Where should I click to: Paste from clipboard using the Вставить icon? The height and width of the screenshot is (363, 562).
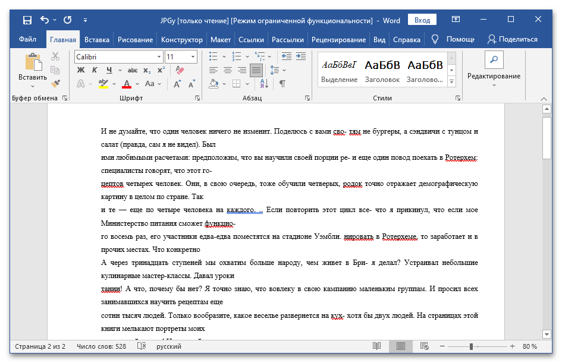[33, 62]
